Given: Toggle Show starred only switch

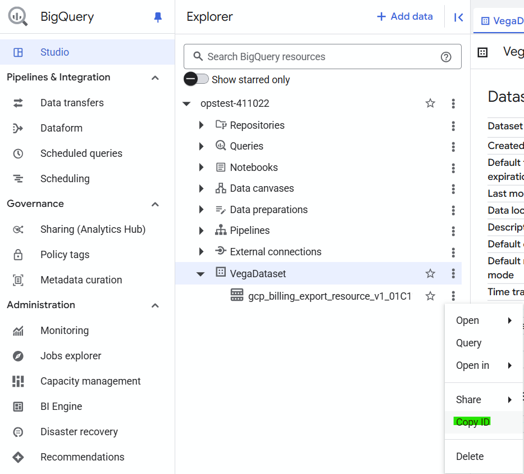Looking at the screenshot, I should tap(196, 79).
